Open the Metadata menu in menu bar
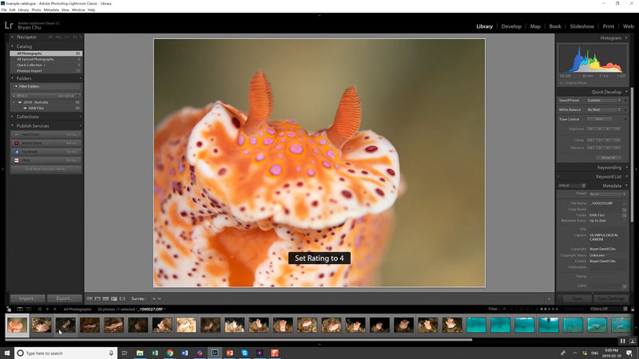639x359 pixels. point(51,10)
